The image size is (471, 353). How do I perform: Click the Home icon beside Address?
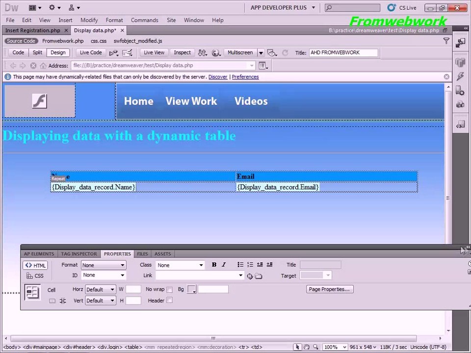43,65
